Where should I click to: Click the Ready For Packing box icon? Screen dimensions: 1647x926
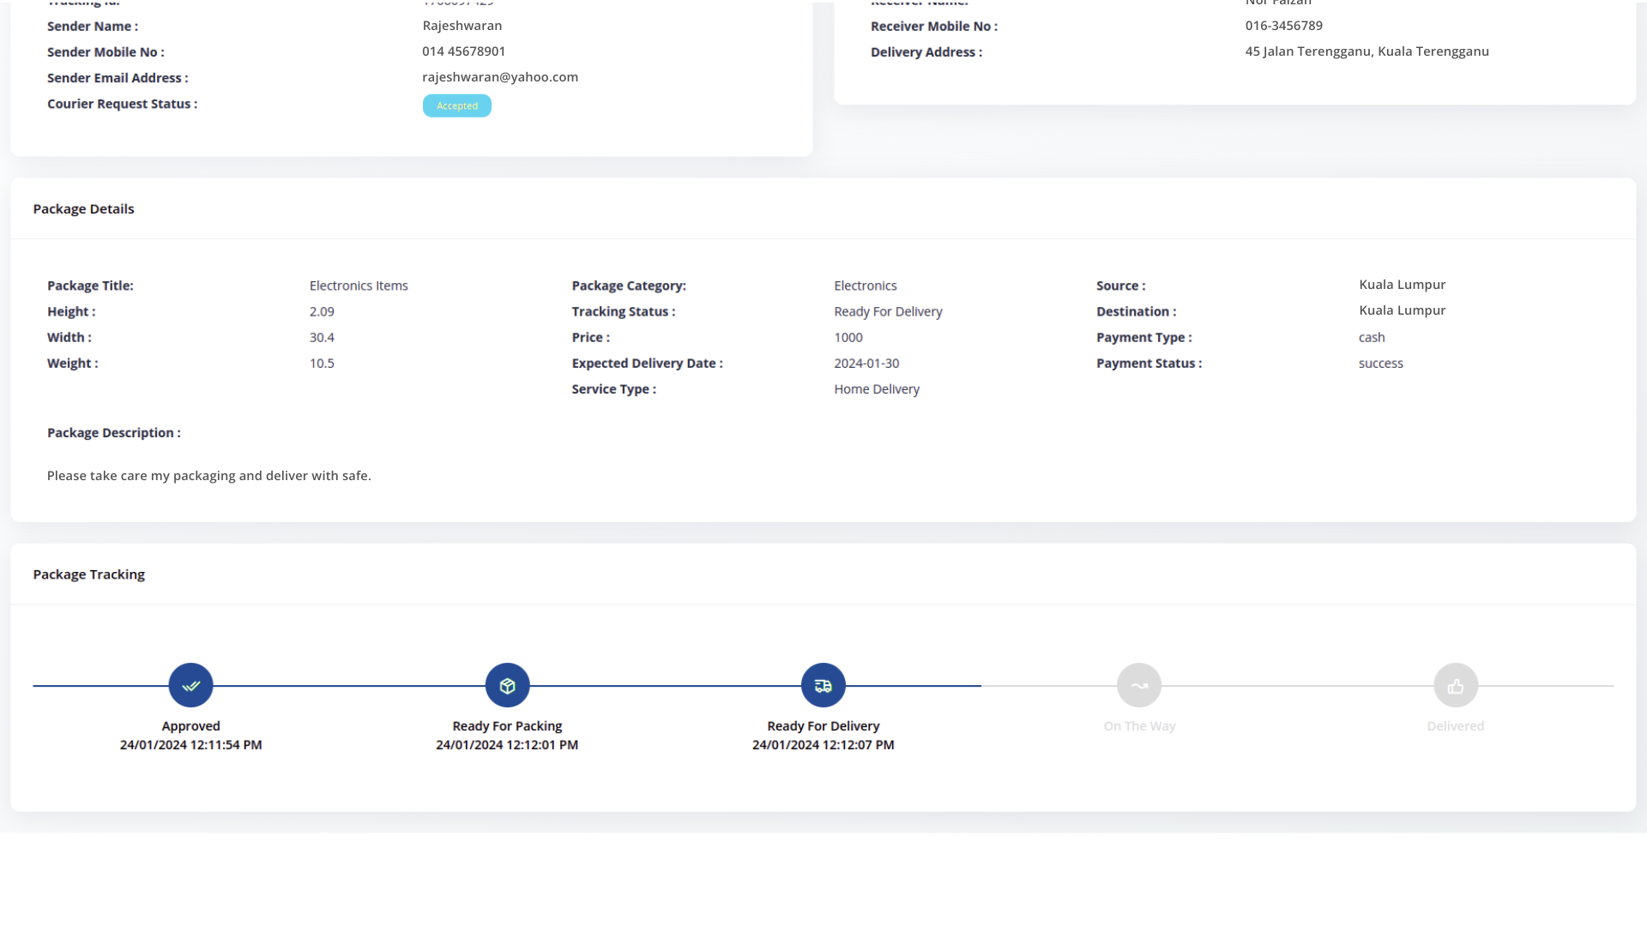(x=507, y=685)
